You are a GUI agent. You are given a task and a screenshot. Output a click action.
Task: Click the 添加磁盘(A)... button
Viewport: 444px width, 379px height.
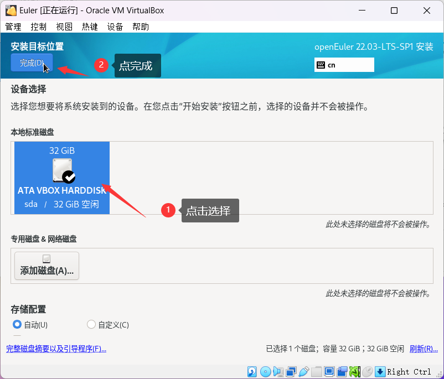tap(47, 266)
